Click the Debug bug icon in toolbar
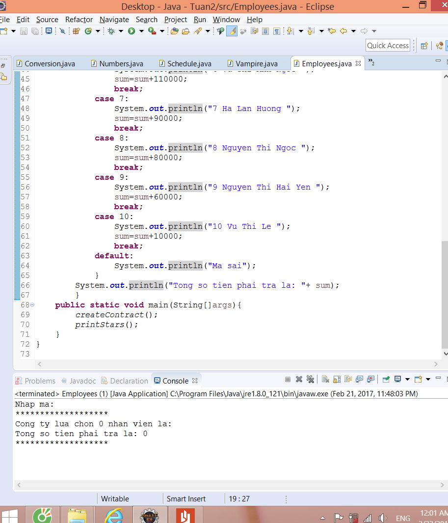This screenshot has width=448, height=523. 111,31
